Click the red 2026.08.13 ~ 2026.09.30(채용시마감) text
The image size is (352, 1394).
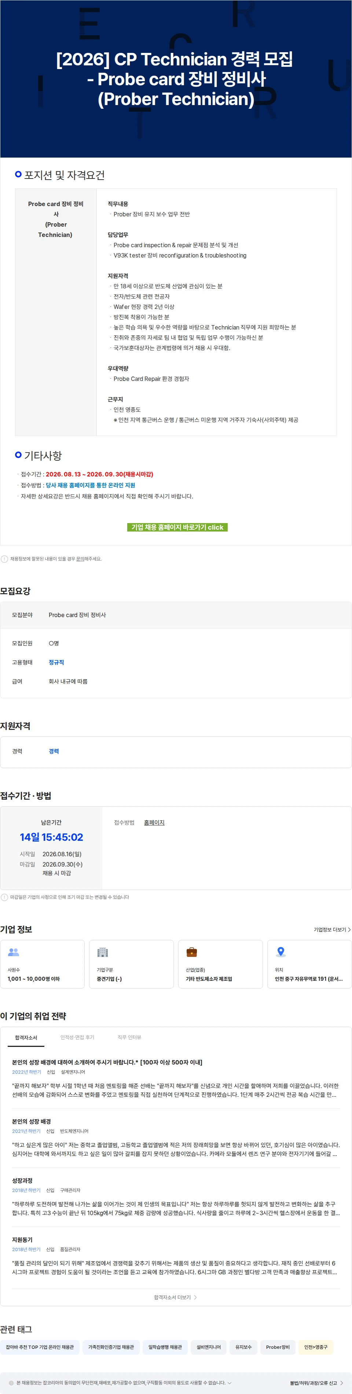(99, 474)
